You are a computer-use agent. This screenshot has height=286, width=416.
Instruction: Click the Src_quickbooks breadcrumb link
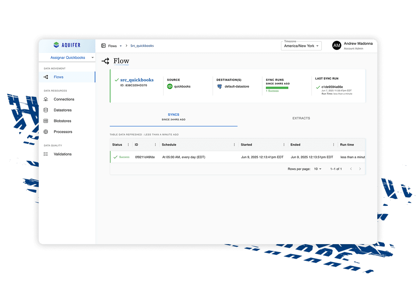(x=142, y=46)
